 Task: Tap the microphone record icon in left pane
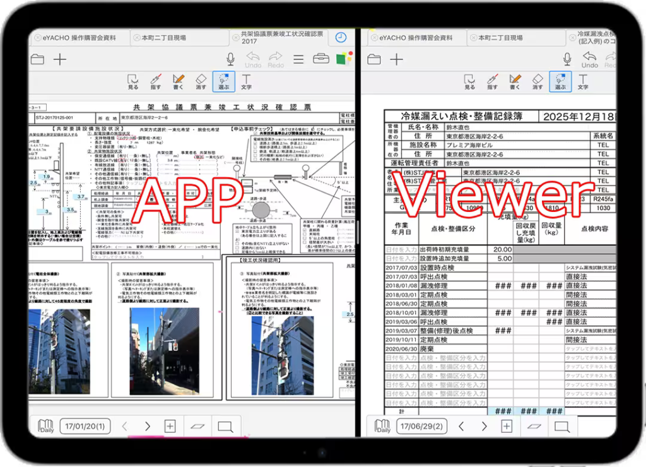[x=231, y=59]
